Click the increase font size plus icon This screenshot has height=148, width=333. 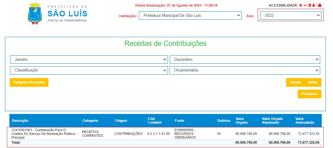coord(301,5)
